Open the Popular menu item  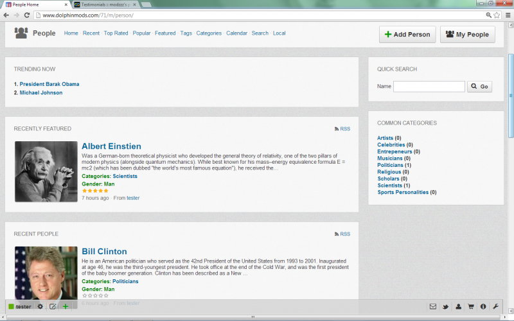[141, 33]
